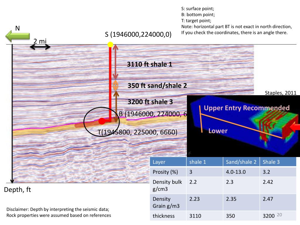This screenshot has width=300, height=225.
Task: Select the "S: surface point;" legend line
Action: (198, 8)
